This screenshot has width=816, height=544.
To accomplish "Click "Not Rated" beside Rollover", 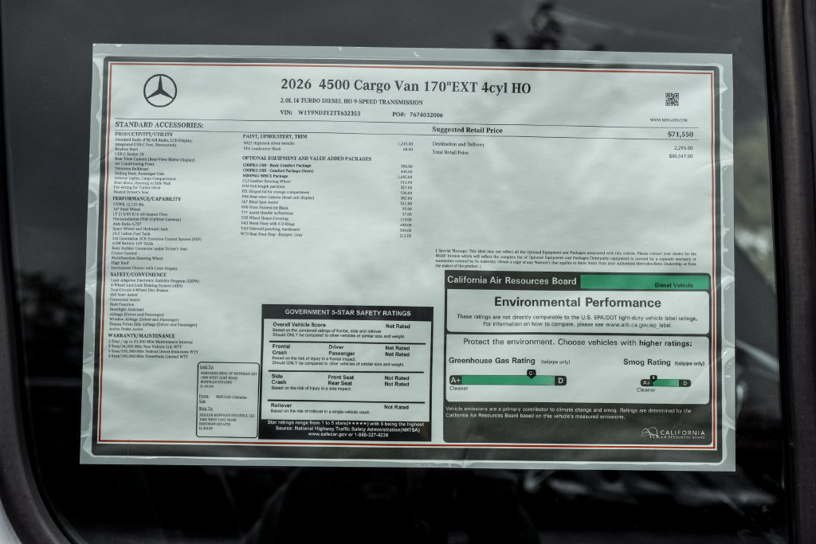I will click(x=396, y=407).
